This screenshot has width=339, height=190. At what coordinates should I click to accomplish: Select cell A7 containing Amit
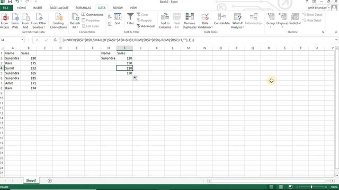click(13, 83)
